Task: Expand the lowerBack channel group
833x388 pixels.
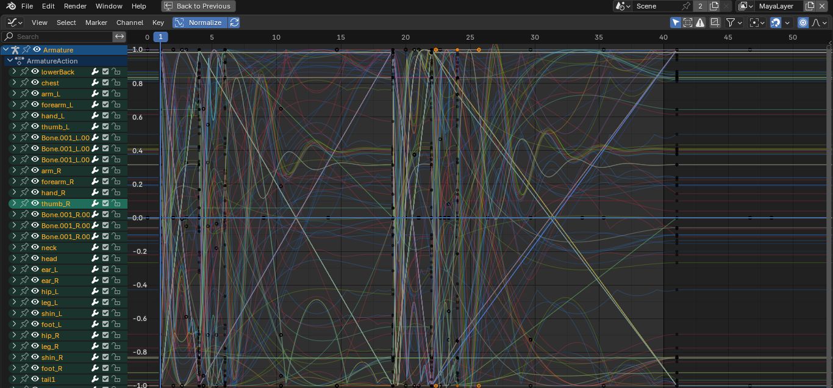Action: point(14,72)
